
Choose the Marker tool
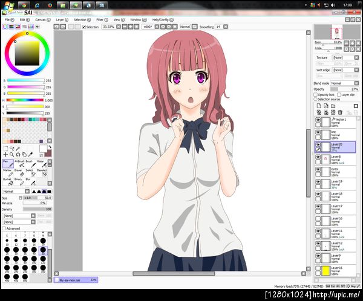click(8, 173)
